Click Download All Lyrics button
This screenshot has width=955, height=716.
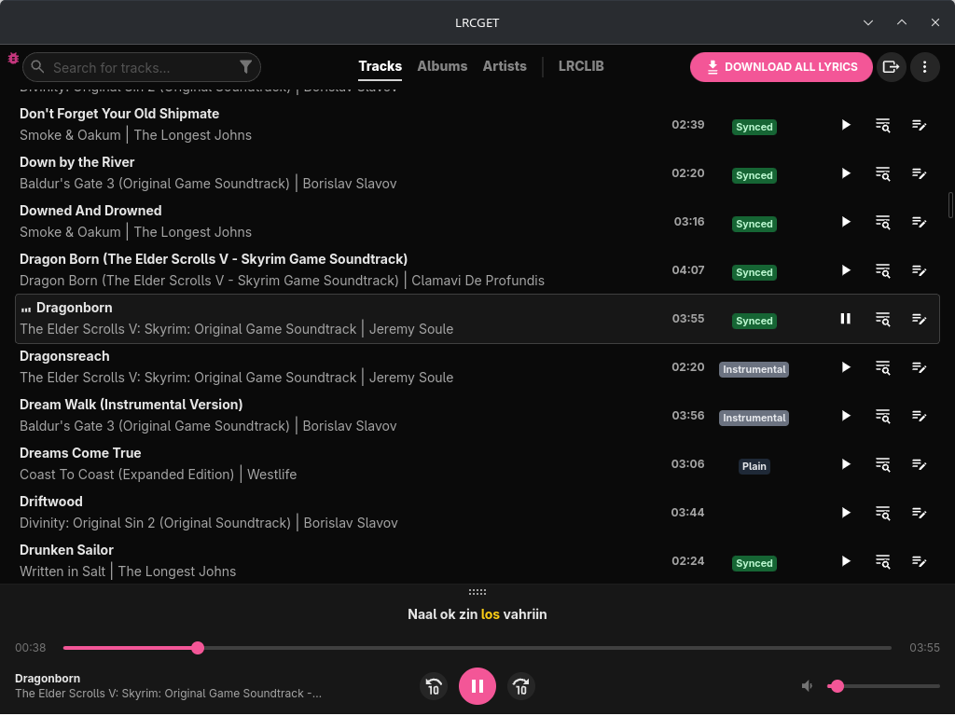[781, 67]
